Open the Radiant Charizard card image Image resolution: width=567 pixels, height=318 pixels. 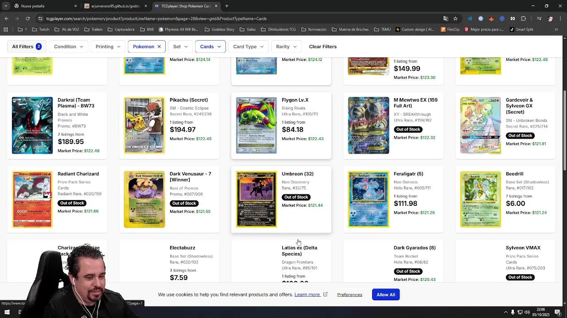point(32,199)
